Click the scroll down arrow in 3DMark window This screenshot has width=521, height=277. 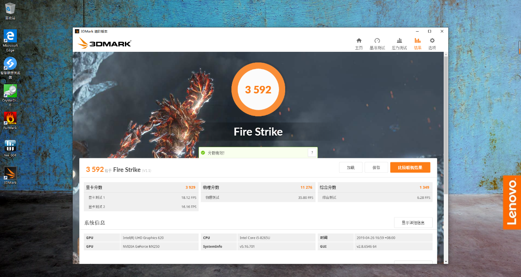pyautogui.click(x=446, y=261)
